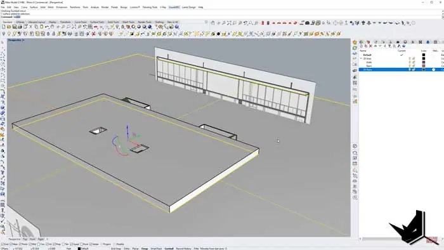The width and height of the screenshot is (444, 250).
Task: Select the Default layer row
Action: pos(402,55)
